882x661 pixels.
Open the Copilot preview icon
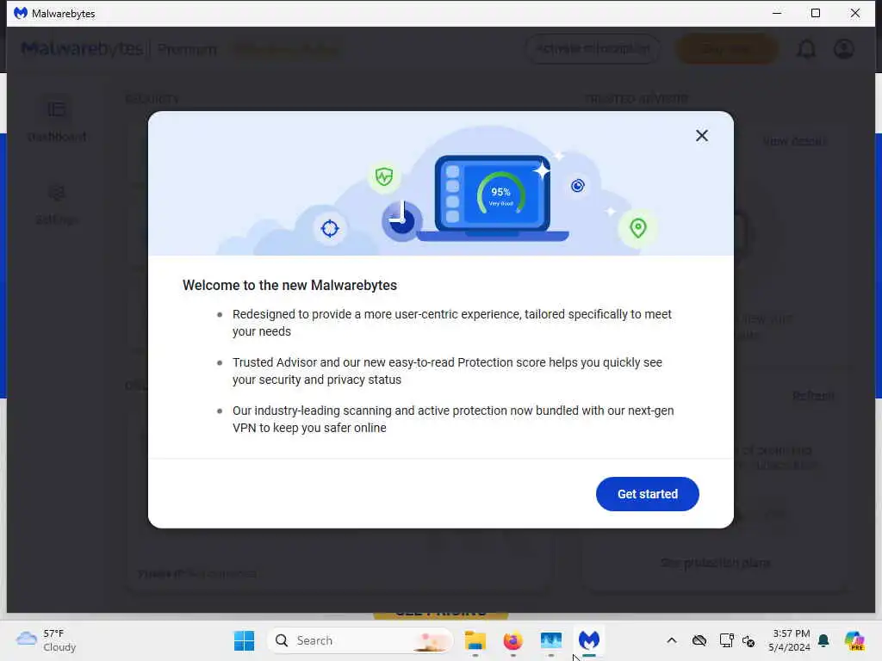854,640
